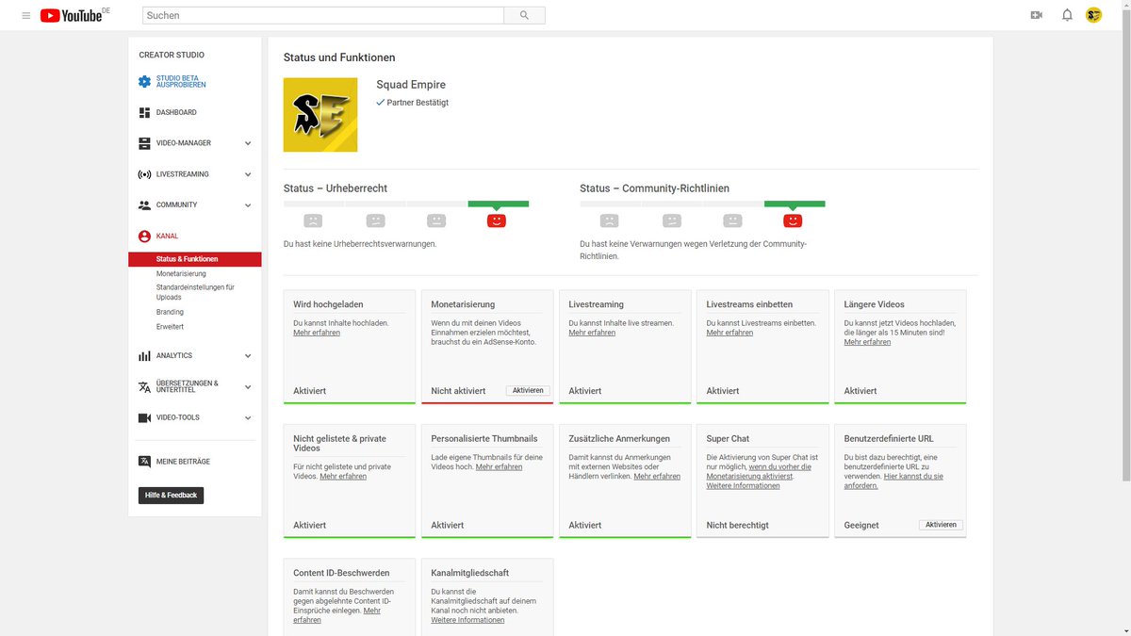The height and width of the screenshot is (636, 1131).
Task: Click the Kanal person icon
Action: pos(144,236)
